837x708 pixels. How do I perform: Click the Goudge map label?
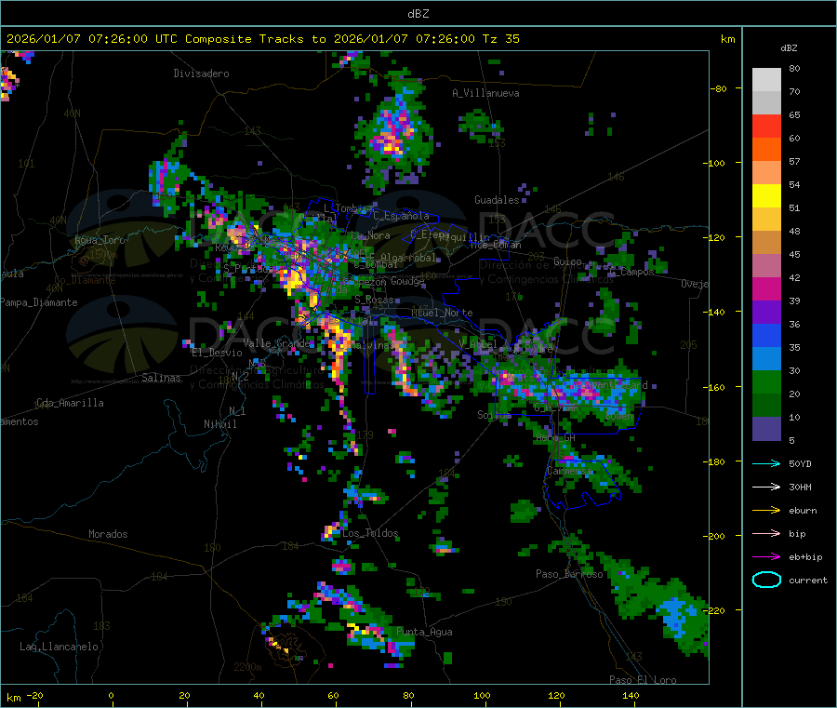(x=407, y=281)
